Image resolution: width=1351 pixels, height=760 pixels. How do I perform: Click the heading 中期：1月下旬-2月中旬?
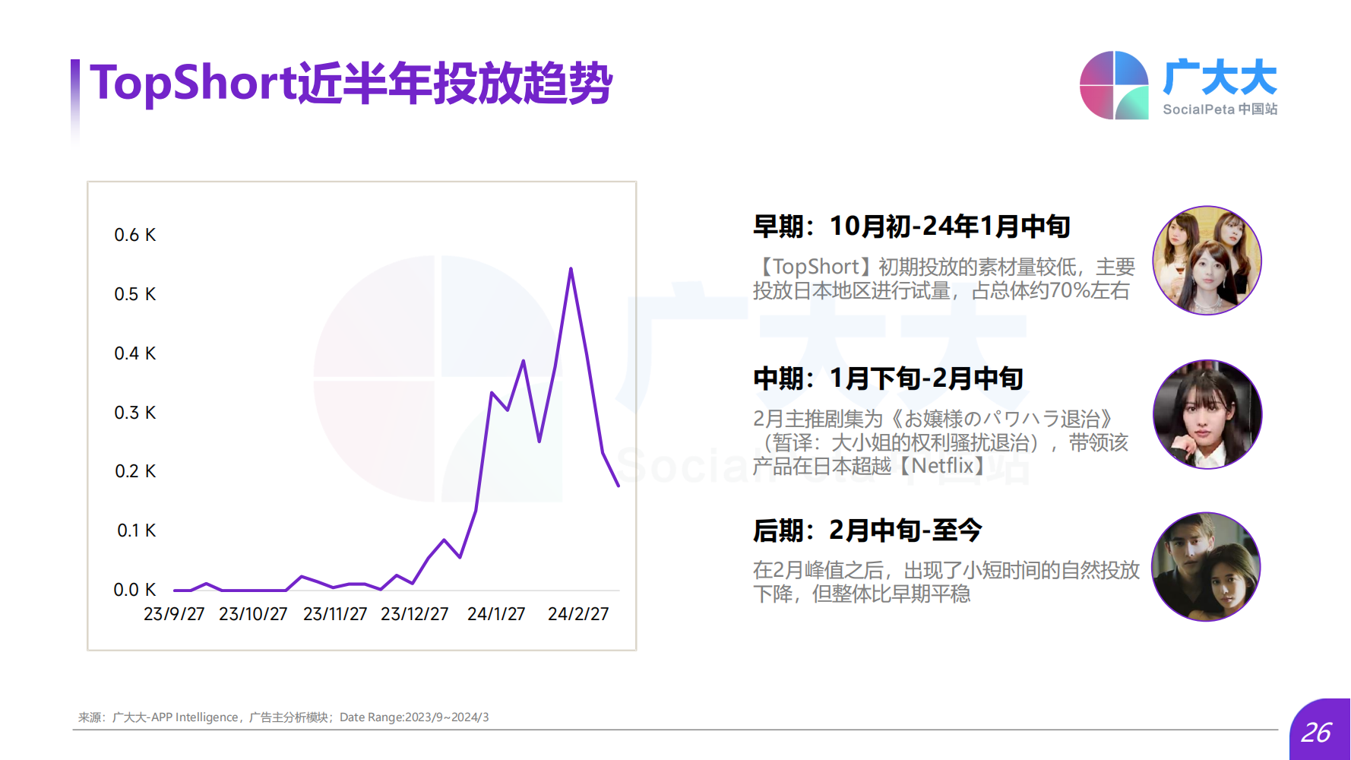coord(887,378)
